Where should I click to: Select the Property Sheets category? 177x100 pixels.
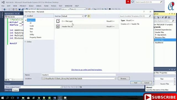(35, 37)
